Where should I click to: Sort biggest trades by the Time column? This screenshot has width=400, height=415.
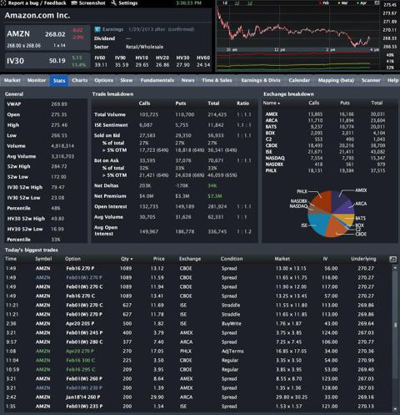(11, 259)
